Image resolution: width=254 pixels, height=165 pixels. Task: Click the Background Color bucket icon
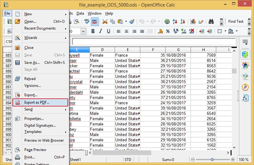(x=231, y=31)
